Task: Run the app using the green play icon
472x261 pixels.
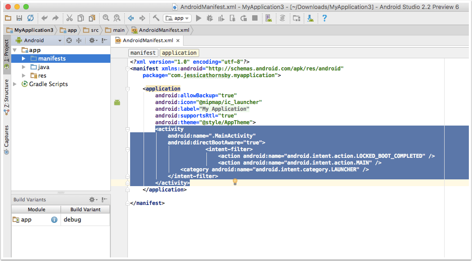Action: coord(199,18)
